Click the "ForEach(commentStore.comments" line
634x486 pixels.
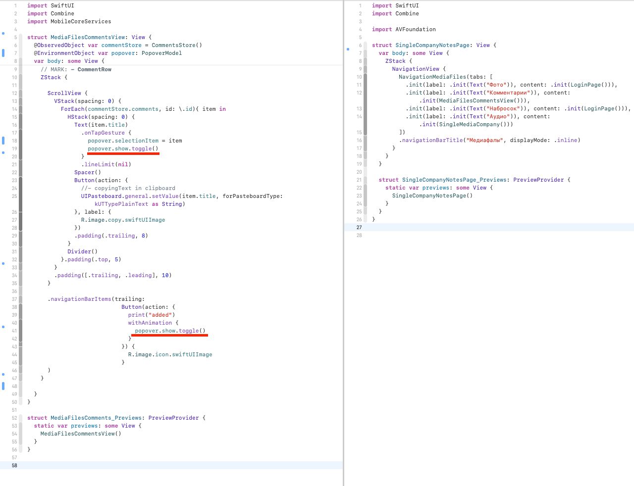[x=143, y=109]
